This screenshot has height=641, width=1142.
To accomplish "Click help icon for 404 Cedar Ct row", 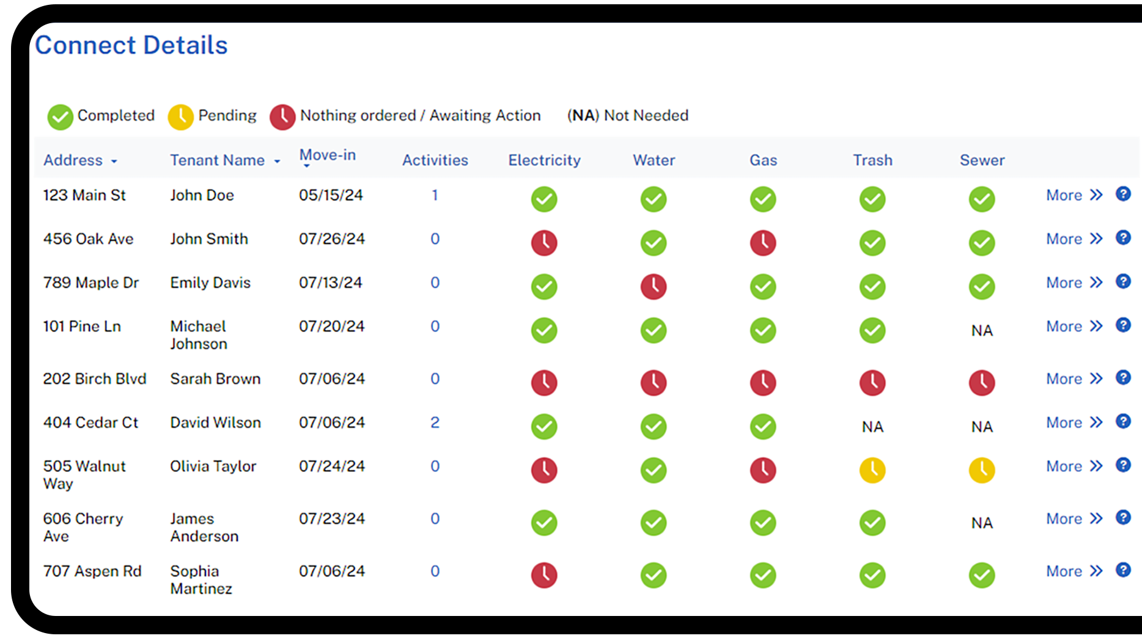I will 1123,421.
